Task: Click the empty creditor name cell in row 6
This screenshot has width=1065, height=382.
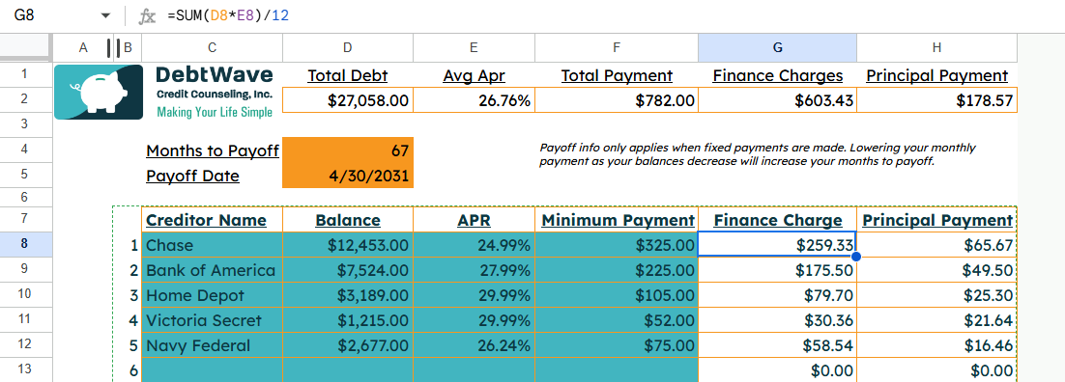Action: [212, 370]
